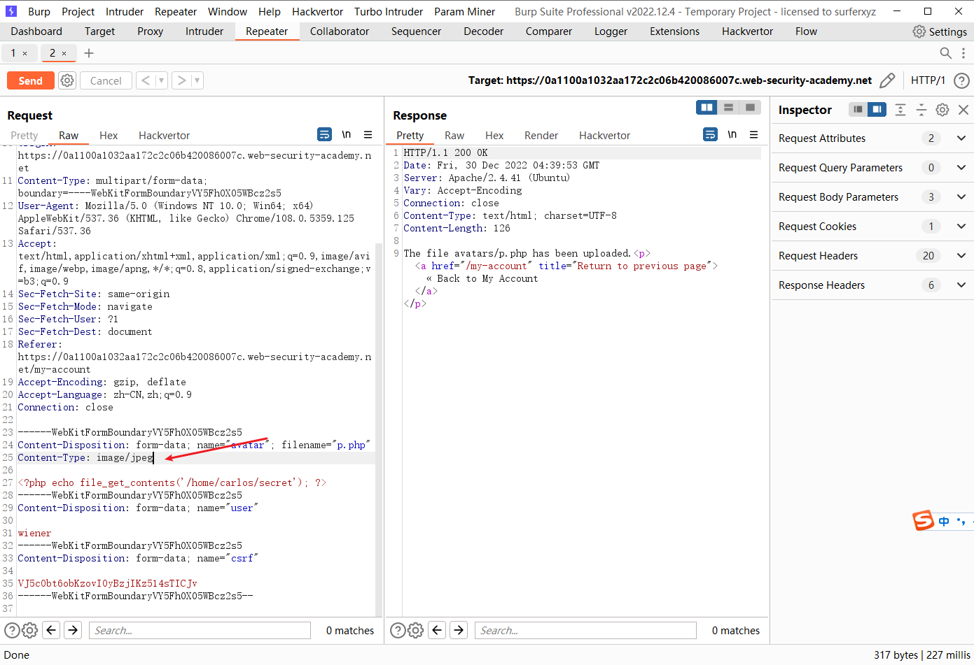Click the request search input field
The width and height of the screenshot is (974, 665).
200,630
